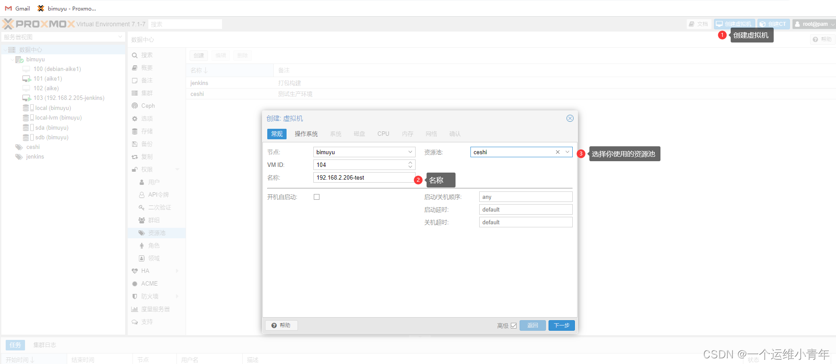Select VM 100 (debian-aike1)
The image size is (836, 364).
click(57, 69)
